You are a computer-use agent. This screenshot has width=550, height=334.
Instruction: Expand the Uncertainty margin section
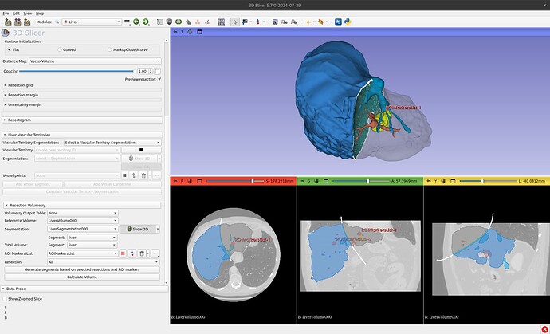(x=23, y=104)
